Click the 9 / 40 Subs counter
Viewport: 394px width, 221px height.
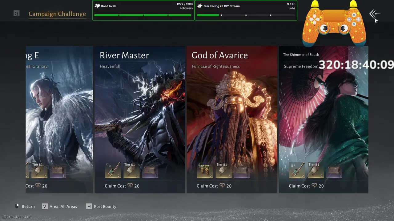pyautogui.click(x=291, y=6)
